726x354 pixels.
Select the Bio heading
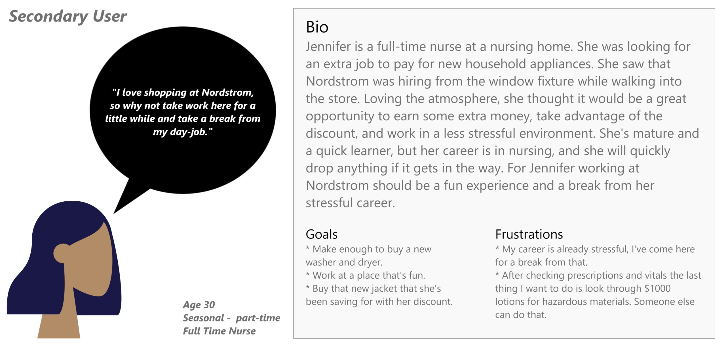point(317,27)
